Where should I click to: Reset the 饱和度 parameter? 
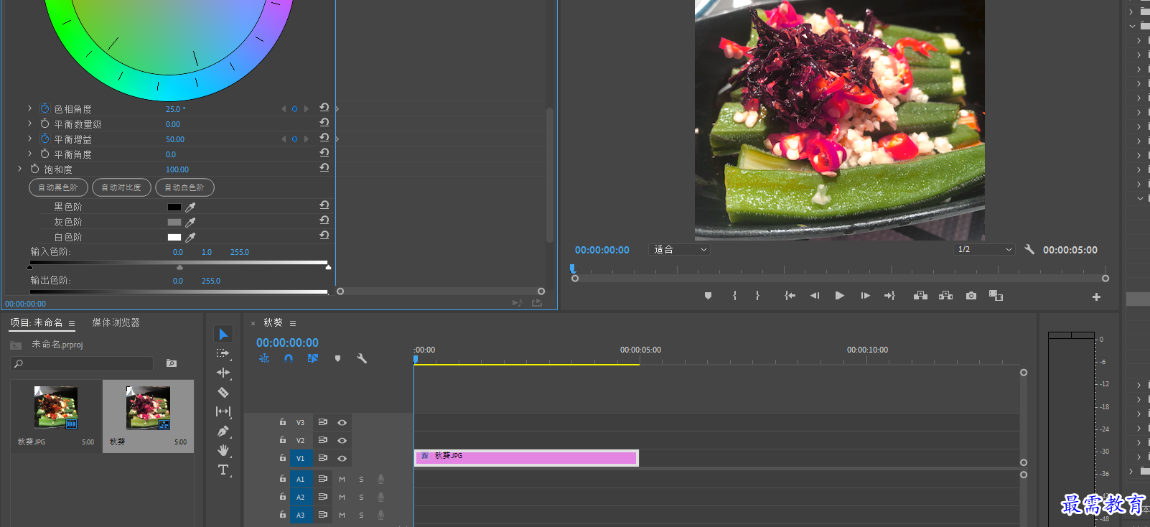(x=324, y=168)
